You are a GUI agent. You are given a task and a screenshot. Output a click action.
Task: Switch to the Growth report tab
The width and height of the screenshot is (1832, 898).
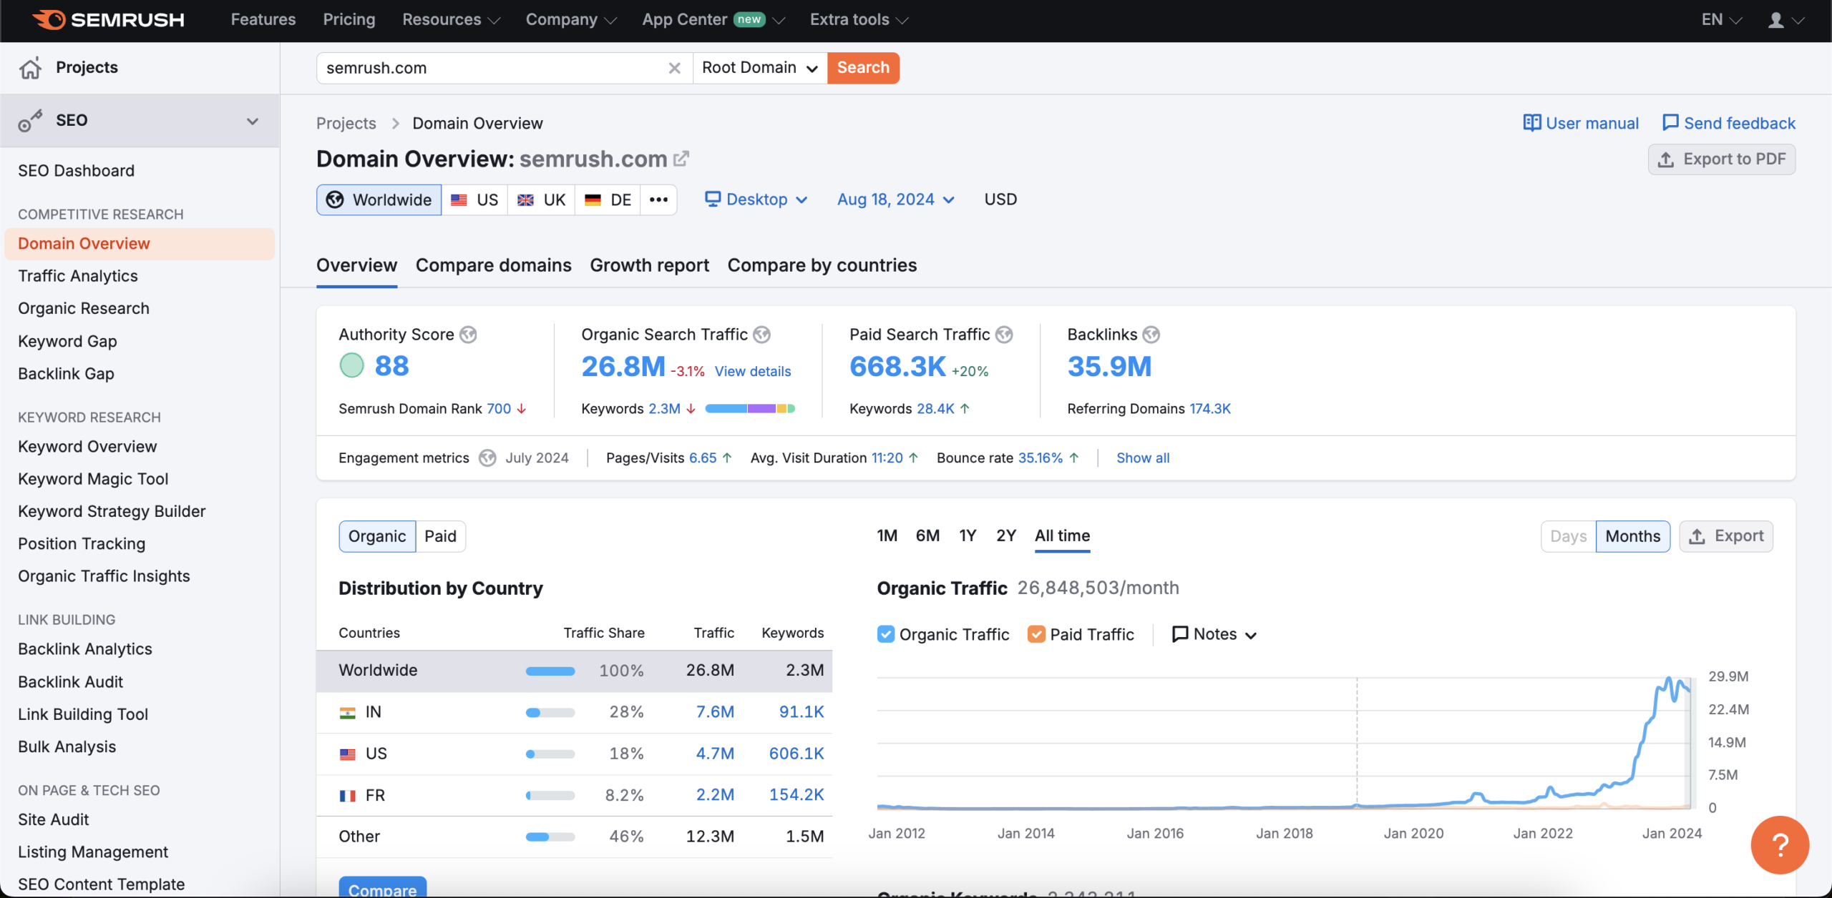click(x=650, y=265)
